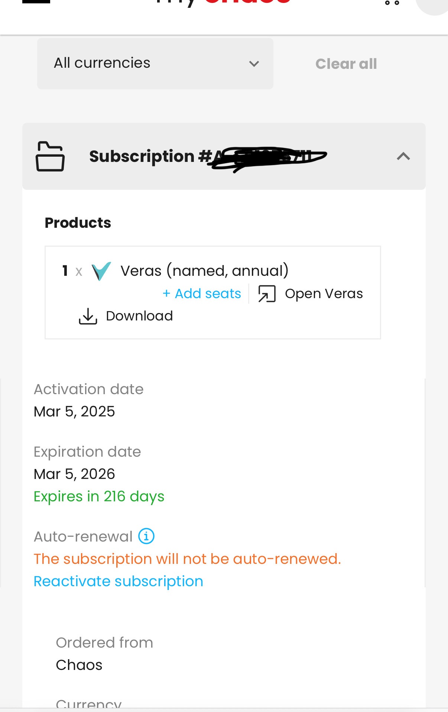
Task: Click Clear all filters
Action: [346, 64]
